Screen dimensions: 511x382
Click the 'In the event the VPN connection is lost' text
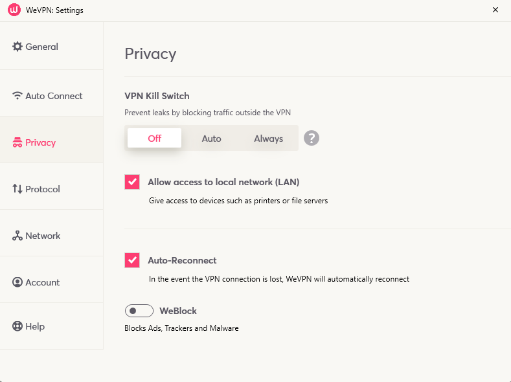[279, 279]
